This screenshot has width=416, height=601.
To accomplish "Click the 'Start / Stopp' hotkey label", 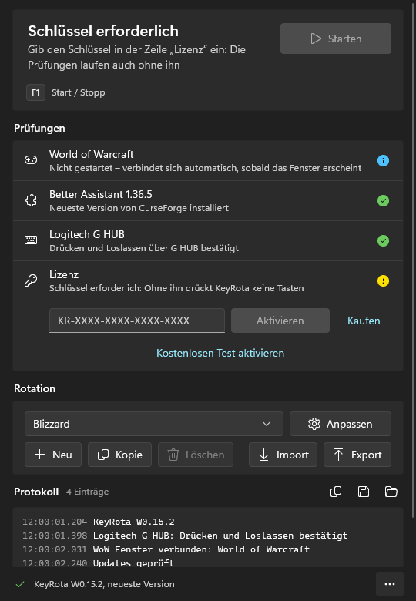I will coord(78,92).
